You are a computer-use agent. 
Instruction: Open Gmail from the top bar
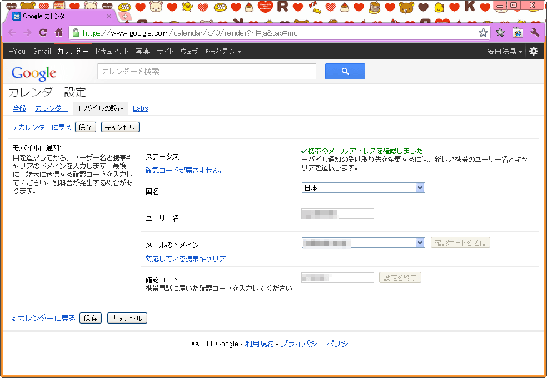coord(42,51)
